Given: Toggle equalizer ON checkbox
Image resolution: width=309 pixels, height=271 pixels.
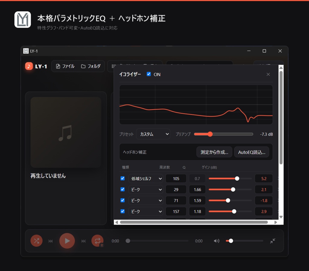Looking at the screenshot, I should point(149,74).
